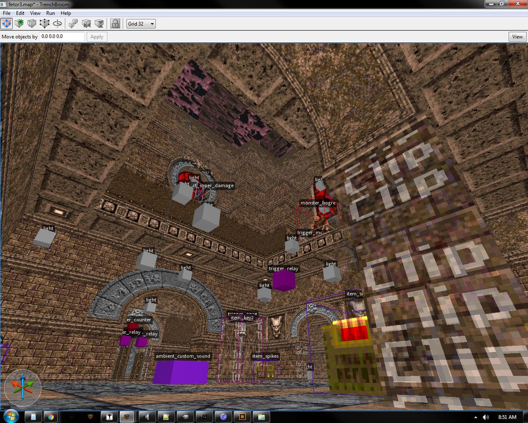Open the blue globe taskbar icon
528x423 pixels.
[x=223, y=416]
